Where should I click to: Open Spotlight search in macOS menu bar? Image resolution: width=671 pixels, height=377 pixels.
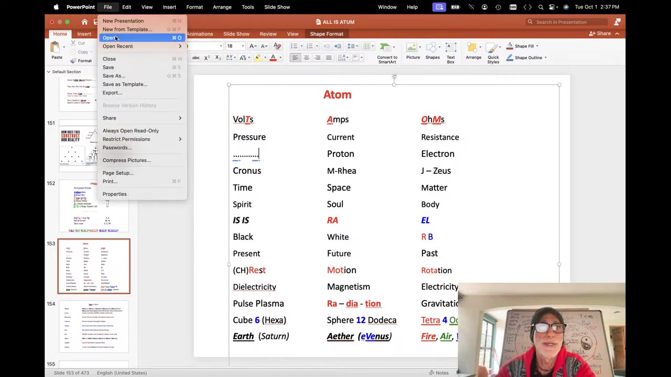point(540,7)
